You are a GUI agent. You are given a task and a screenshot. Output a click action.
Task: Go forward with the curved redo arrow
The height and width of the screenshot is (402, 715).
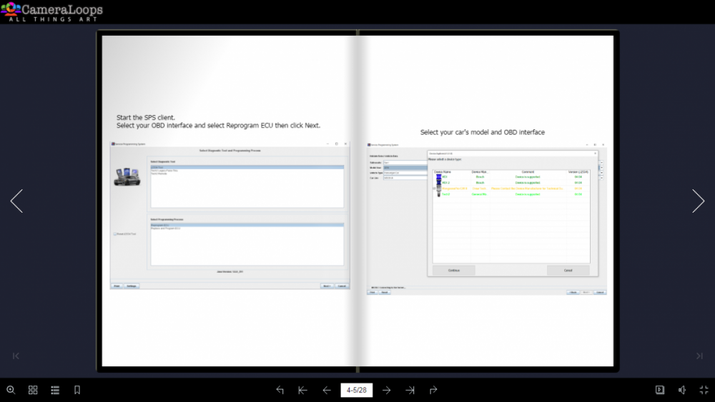pyautogui.click(x=433, y=390)
